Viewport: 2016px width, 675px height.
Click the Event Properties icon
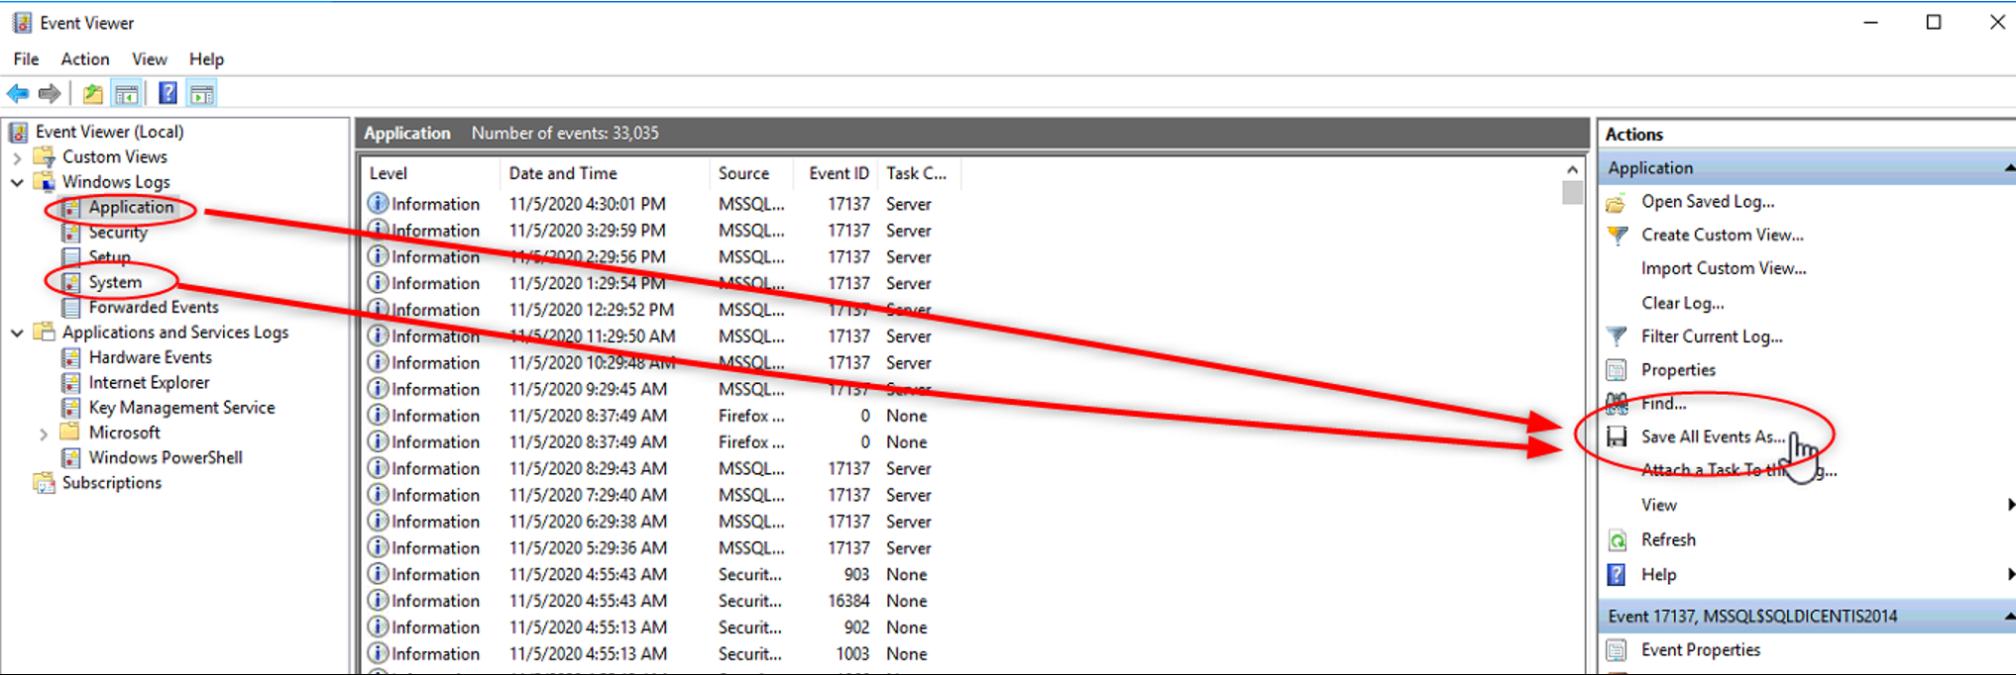pos(1617,651)
